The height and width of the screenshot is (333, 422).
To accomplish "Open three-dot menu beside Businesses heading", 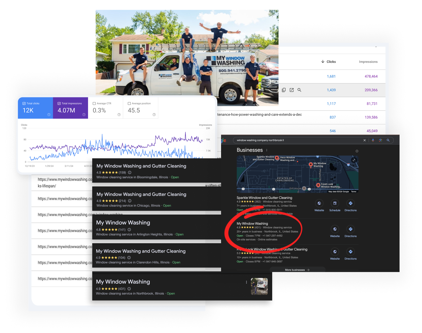I will point(267,150).
